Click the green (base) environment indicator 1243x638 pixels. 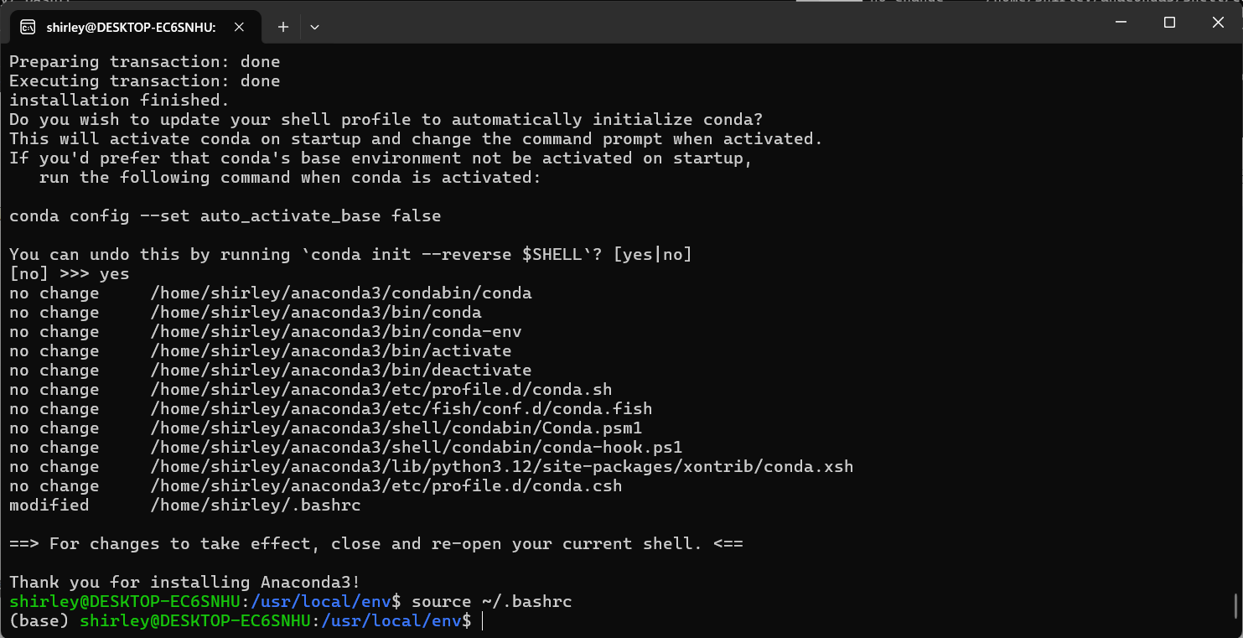38,620
